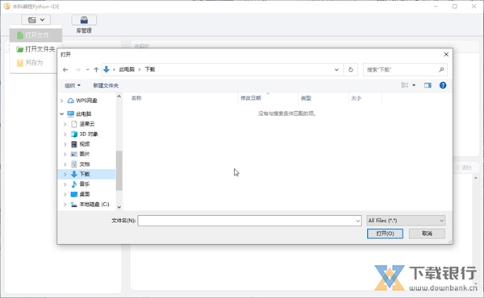This screenshot has height=298, width=484.
Task: Expand the 图片 node
Action: pos(65,154)
